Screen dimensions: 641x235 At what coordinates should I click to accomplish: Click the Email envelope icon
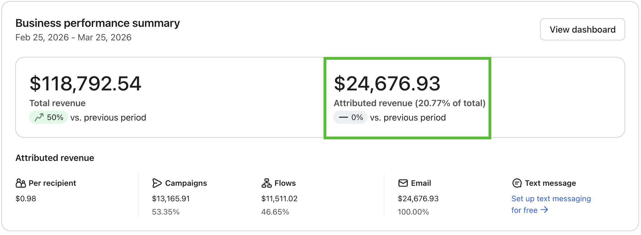point(403,183)
